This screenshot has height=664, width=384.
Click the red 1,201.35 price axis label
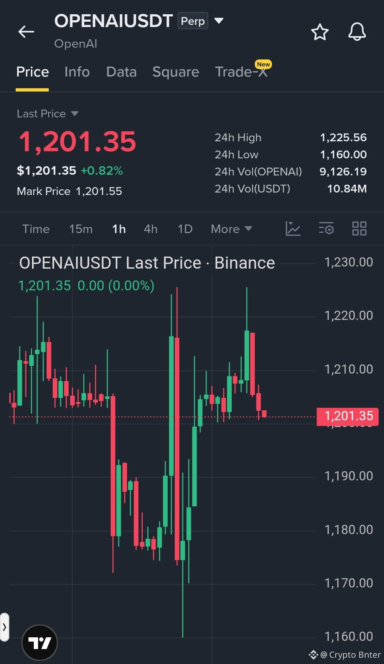(x=348, y=416)
